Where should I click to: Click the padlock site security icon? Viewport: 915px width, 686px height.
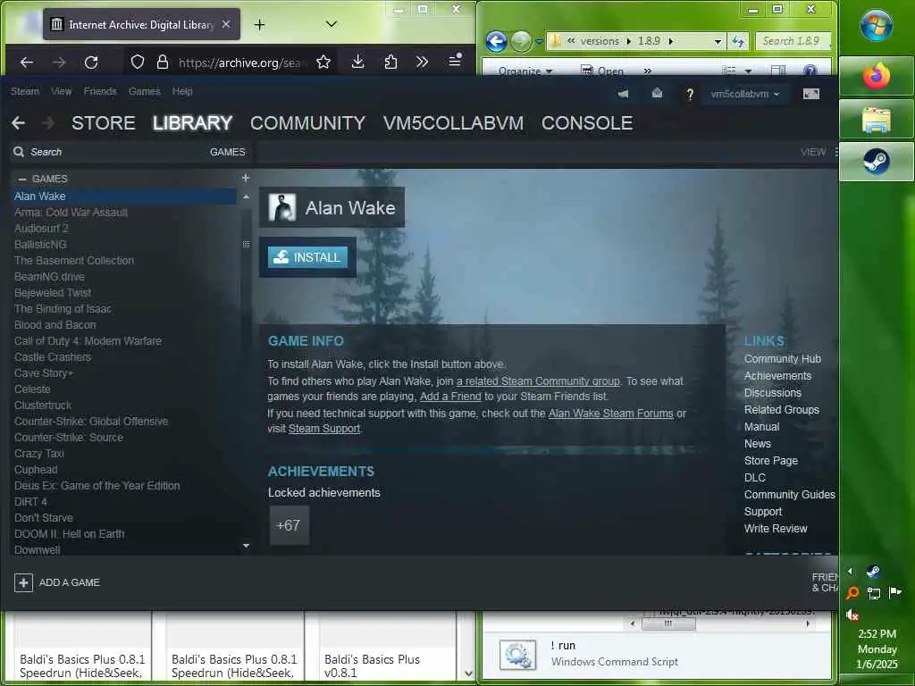pyautogui.click(x=163, y=63)
